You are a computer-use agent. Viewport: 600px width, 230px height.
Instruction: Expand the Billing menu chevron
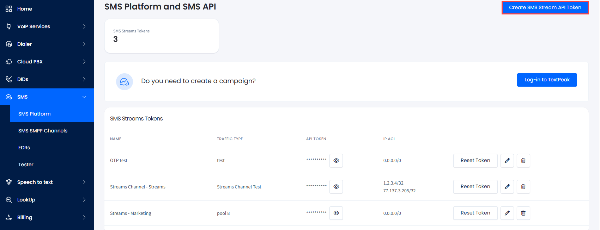click(84, 217)
